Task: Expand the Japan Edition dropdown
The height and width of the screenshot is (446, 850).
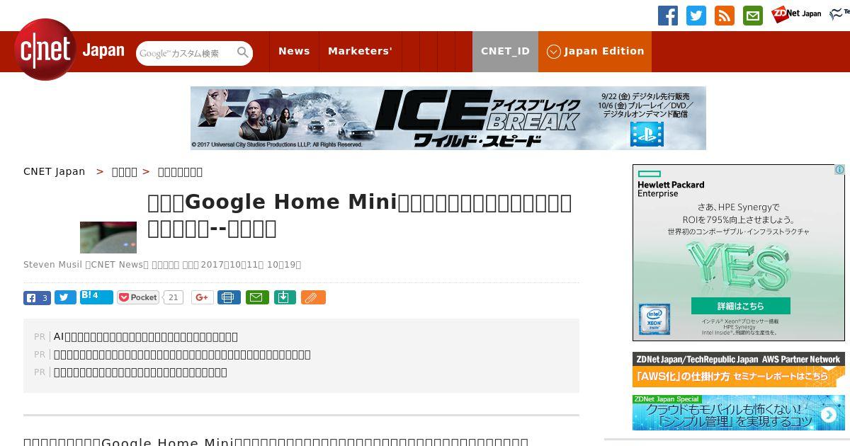Action: (x=595, y=51)
